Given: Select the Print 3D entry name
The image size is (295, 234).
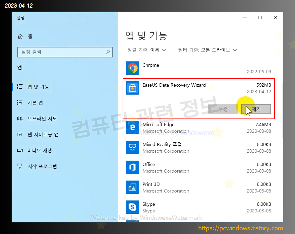Looking at the screenshot, I should (x=151, y=184).
